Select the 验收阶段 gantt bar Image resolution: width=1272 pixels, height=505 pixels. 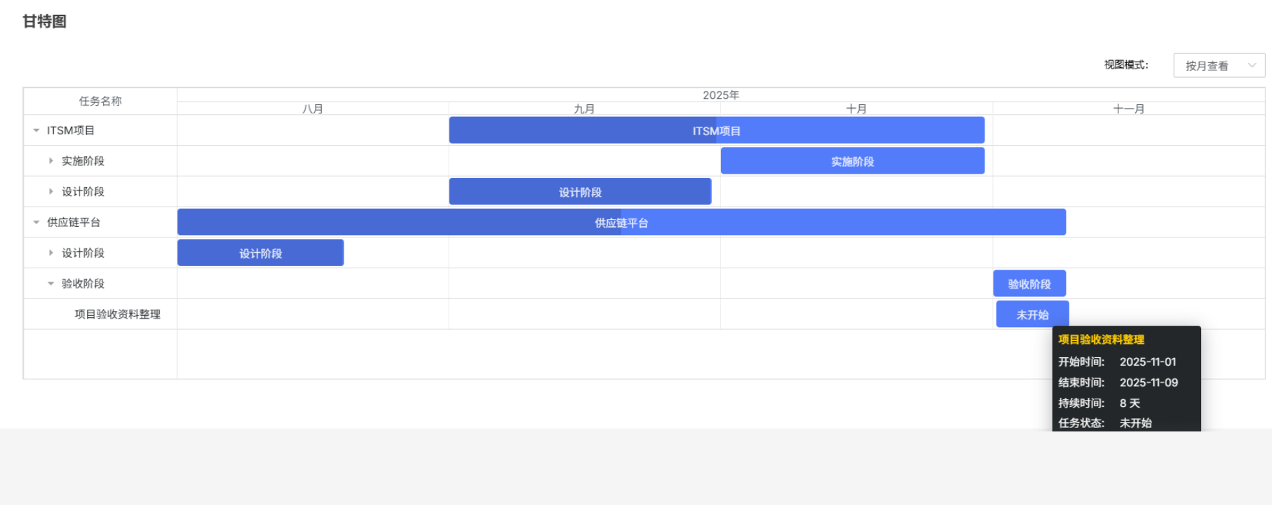1029,284
